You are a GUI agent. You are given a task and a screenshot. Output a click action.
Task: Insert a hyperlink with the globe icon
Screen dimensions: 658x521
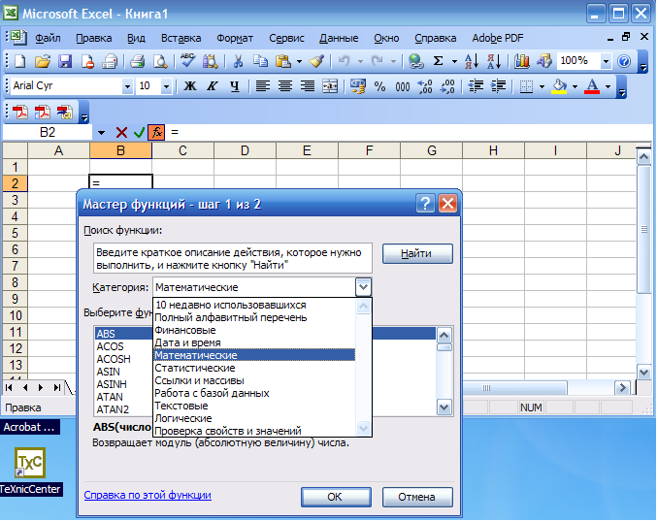click(416, 62)
